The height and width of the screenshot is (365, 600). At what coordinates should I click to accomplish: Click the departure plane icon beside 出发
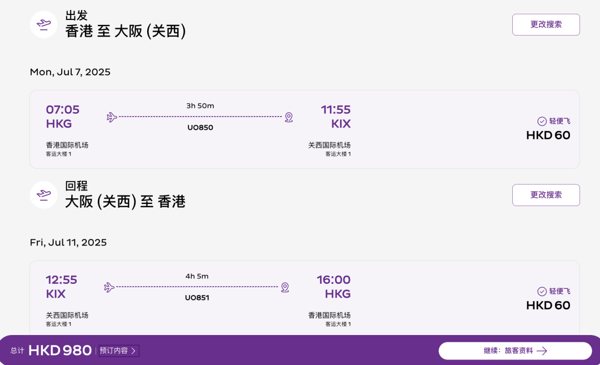pos(44,24)
